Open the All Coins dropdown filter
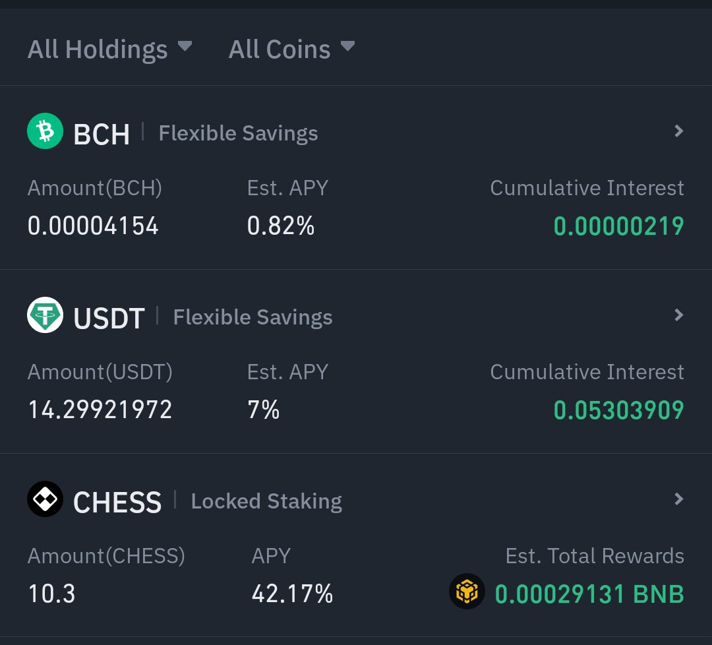The image size is (712, 645). point(291,49)
